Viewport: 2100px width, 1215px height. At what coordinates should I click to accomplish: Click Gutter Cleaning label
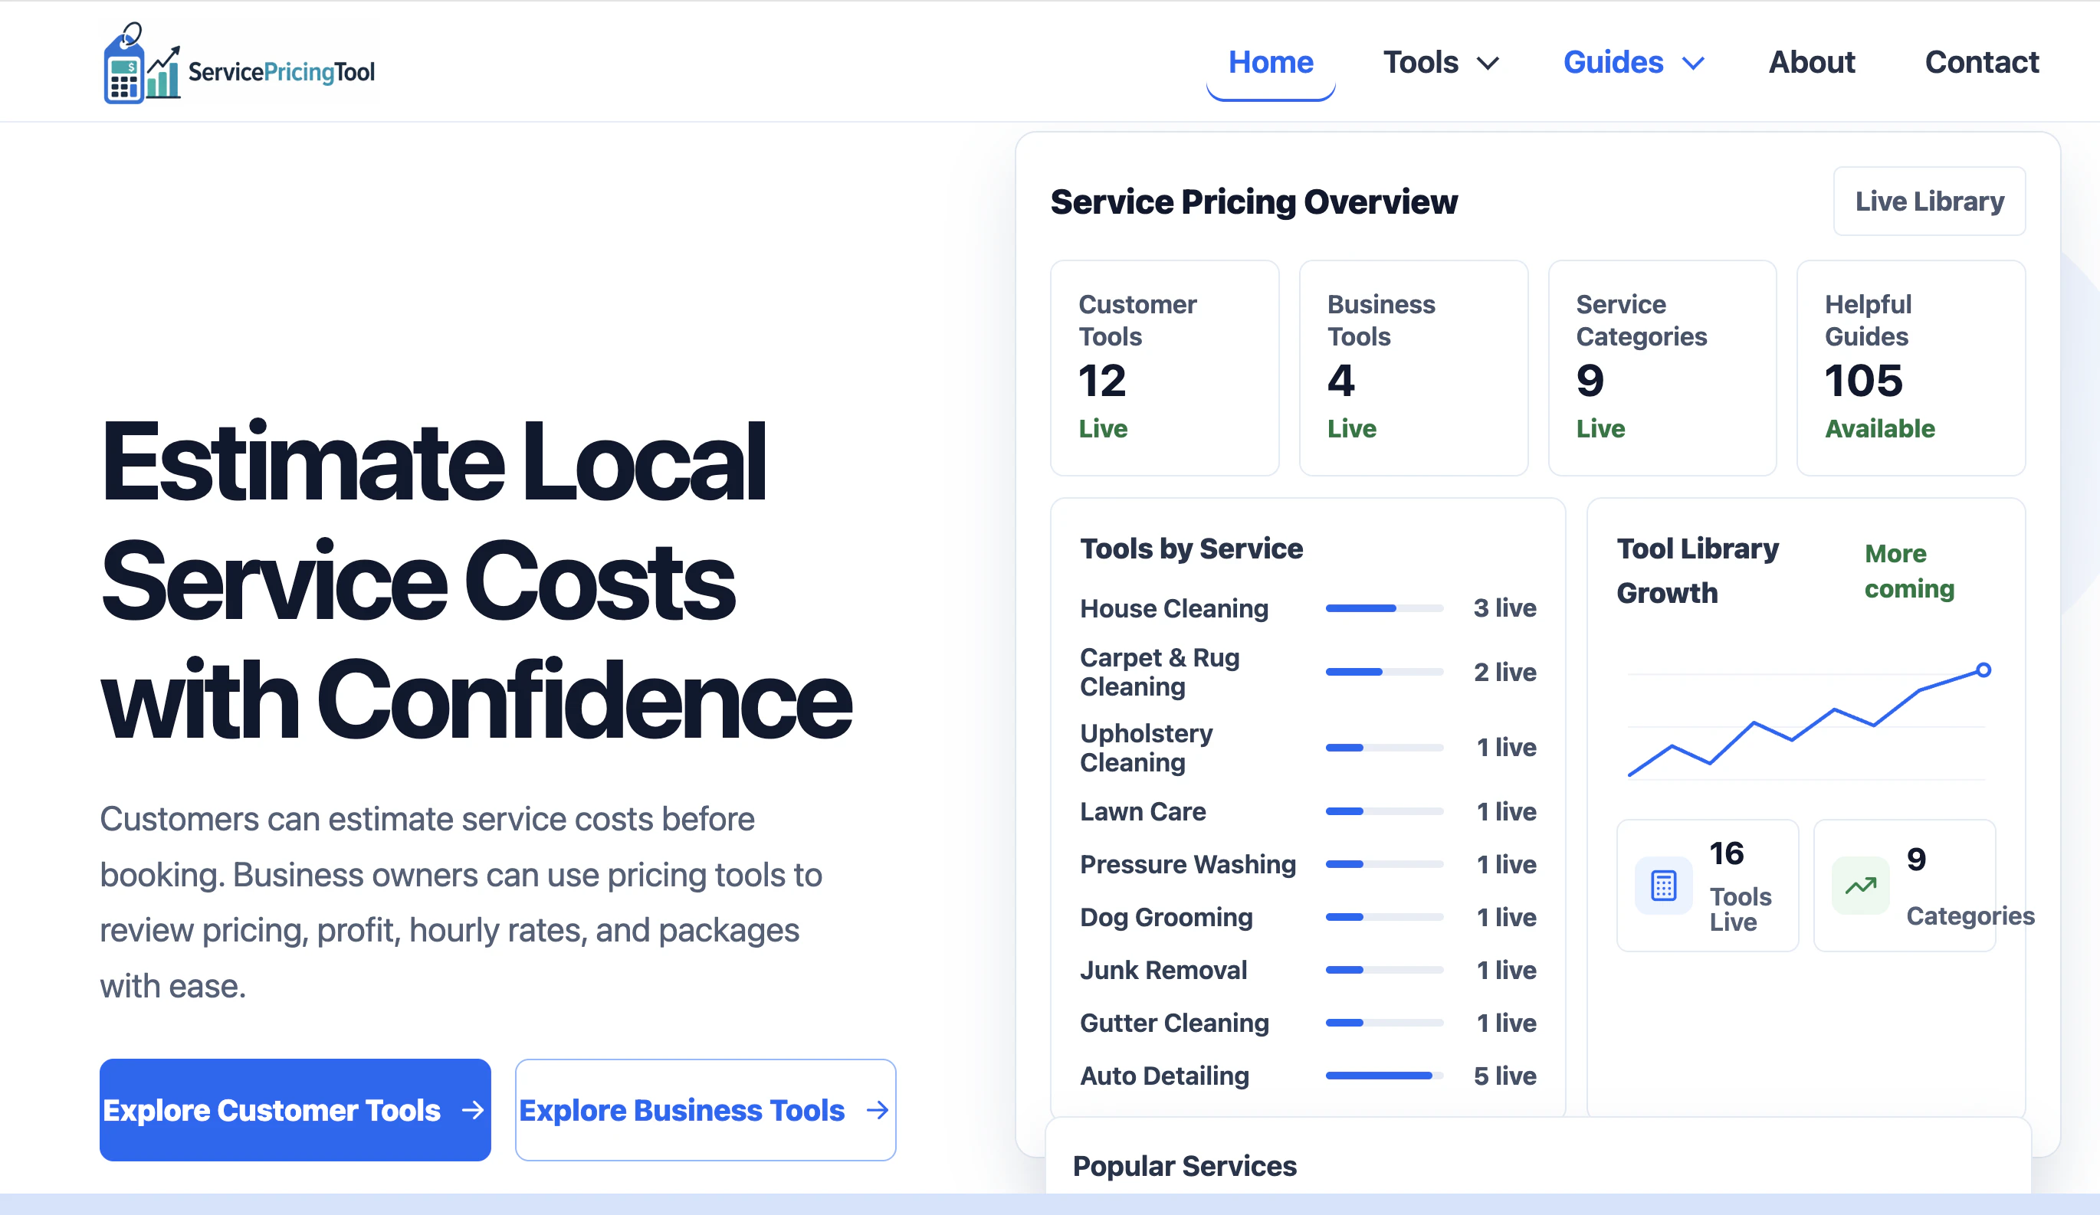point(1174,1023)
